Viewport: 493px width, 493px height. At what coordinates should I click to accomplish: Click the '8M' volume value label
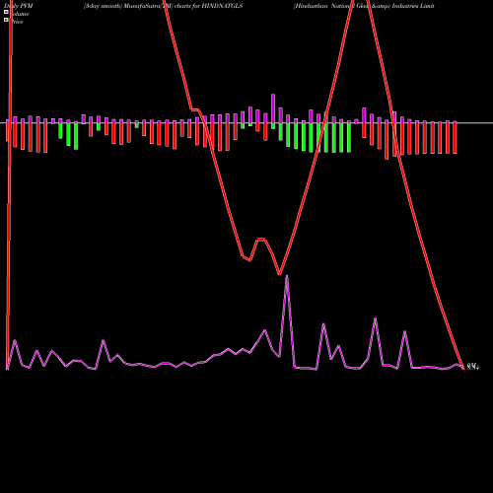tap(472, 367)
